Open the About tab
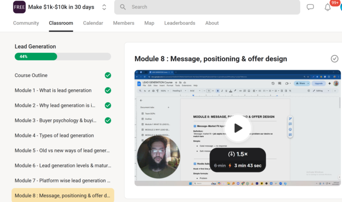342x202 pixels. coord(212,23)
